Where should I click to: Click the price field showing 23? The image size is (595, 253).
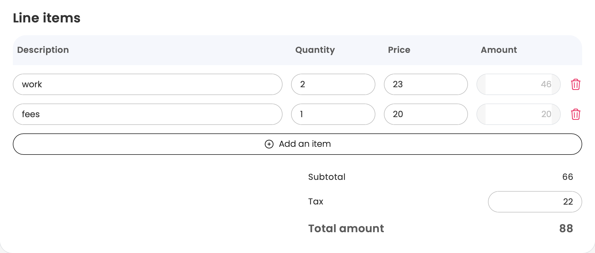pyautogui.click(x=426, y=84)
